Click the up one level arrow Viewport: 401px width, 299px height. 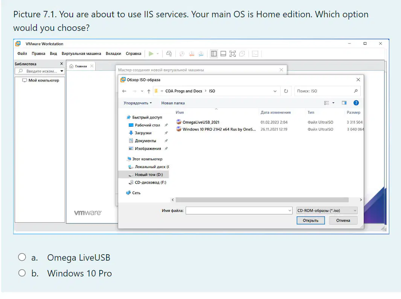(x=149, y=91)
